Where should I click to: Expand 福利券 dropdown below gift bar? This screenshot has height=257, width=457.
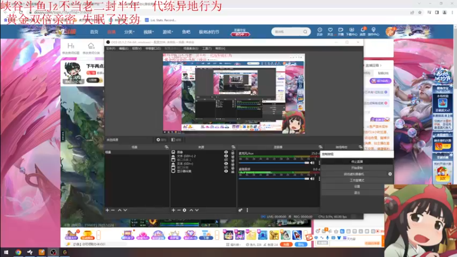pyautogui.click(x=235, y=245)
